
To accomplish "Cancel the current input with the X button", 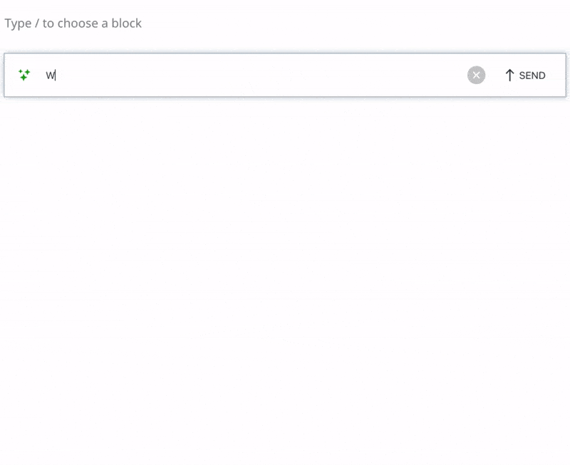I will pyautogui.click(x=476, y=74).
